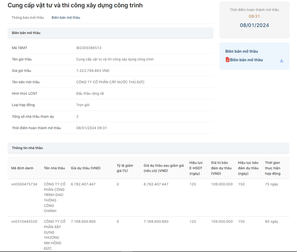
Task: Click the bid price 6.782.407.447 in first row
Action: point(83,184)
